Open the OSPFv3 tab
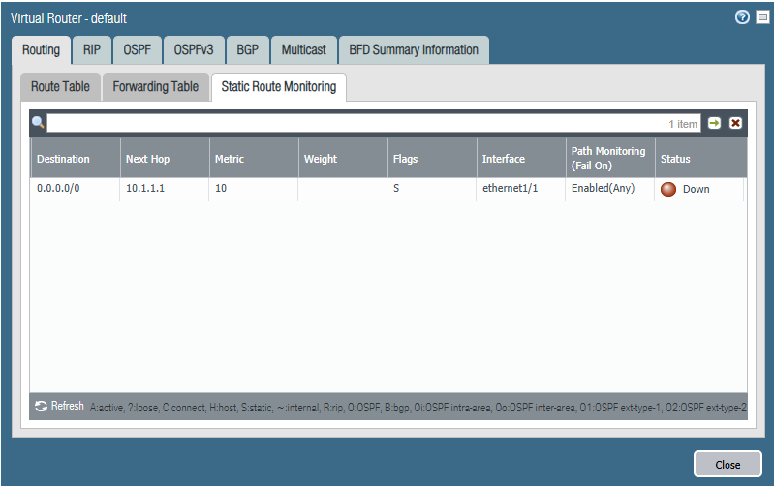The image size is (774, 486). click(194, 49)
